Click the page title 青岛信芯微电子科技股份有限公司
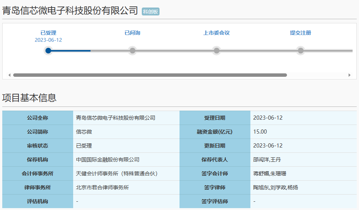Screen dimensions: 359x210 pyautogui.click(x=70, y=11)
